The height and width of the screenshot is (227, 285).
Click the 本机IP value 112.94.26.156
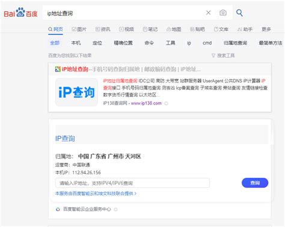click(x=87, y=172)
